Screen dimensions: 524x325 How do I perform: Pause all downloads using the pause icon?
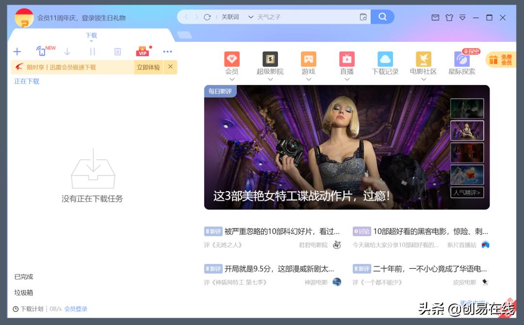point(93,51)
